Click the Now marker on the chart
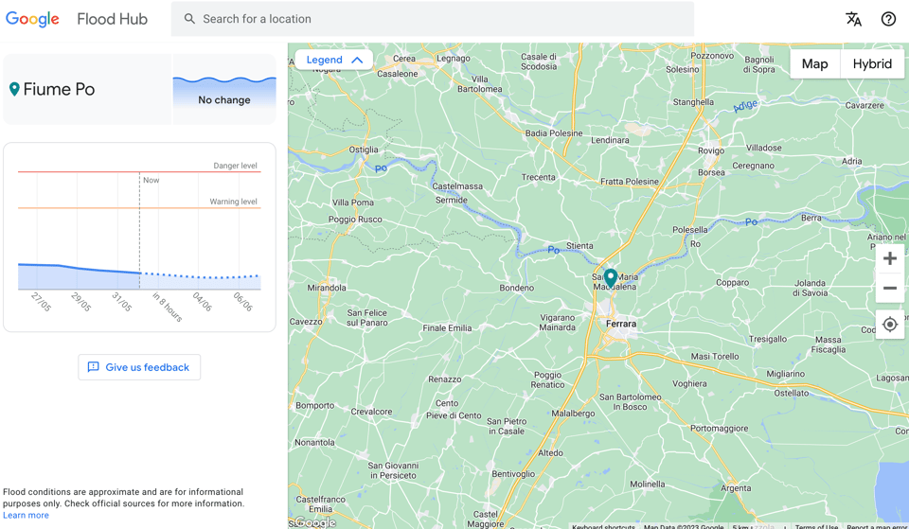 tap(151, 180)
